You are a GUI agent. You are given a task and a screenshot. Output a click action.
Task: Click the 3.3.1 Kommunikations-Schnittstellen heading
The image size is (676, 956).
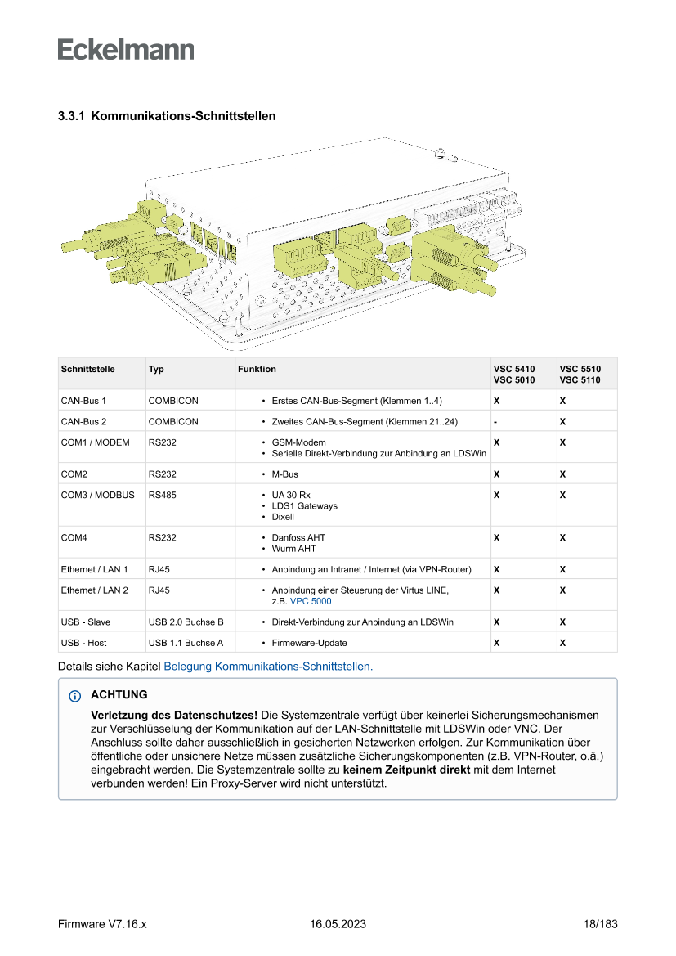pyautogui.click(x=167, y=116)
